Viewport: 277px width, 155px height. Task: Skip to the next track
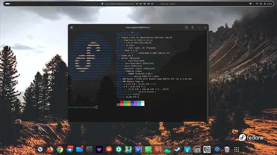(x=149, y=4)
